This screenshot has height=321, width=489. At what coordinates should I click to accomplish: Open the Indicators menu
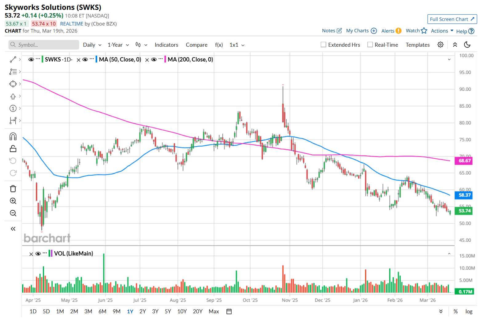click(166, 45)
